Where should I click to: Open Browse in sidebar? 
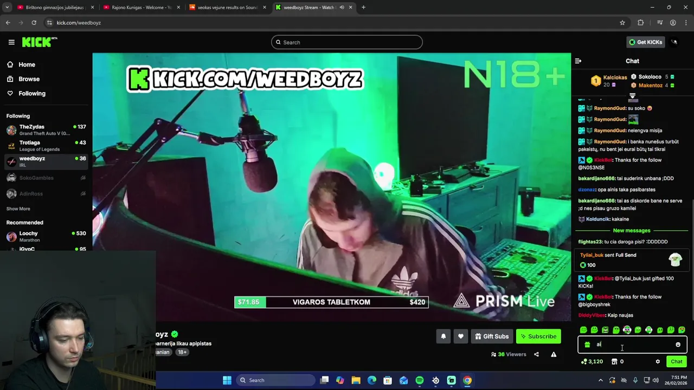29,79
